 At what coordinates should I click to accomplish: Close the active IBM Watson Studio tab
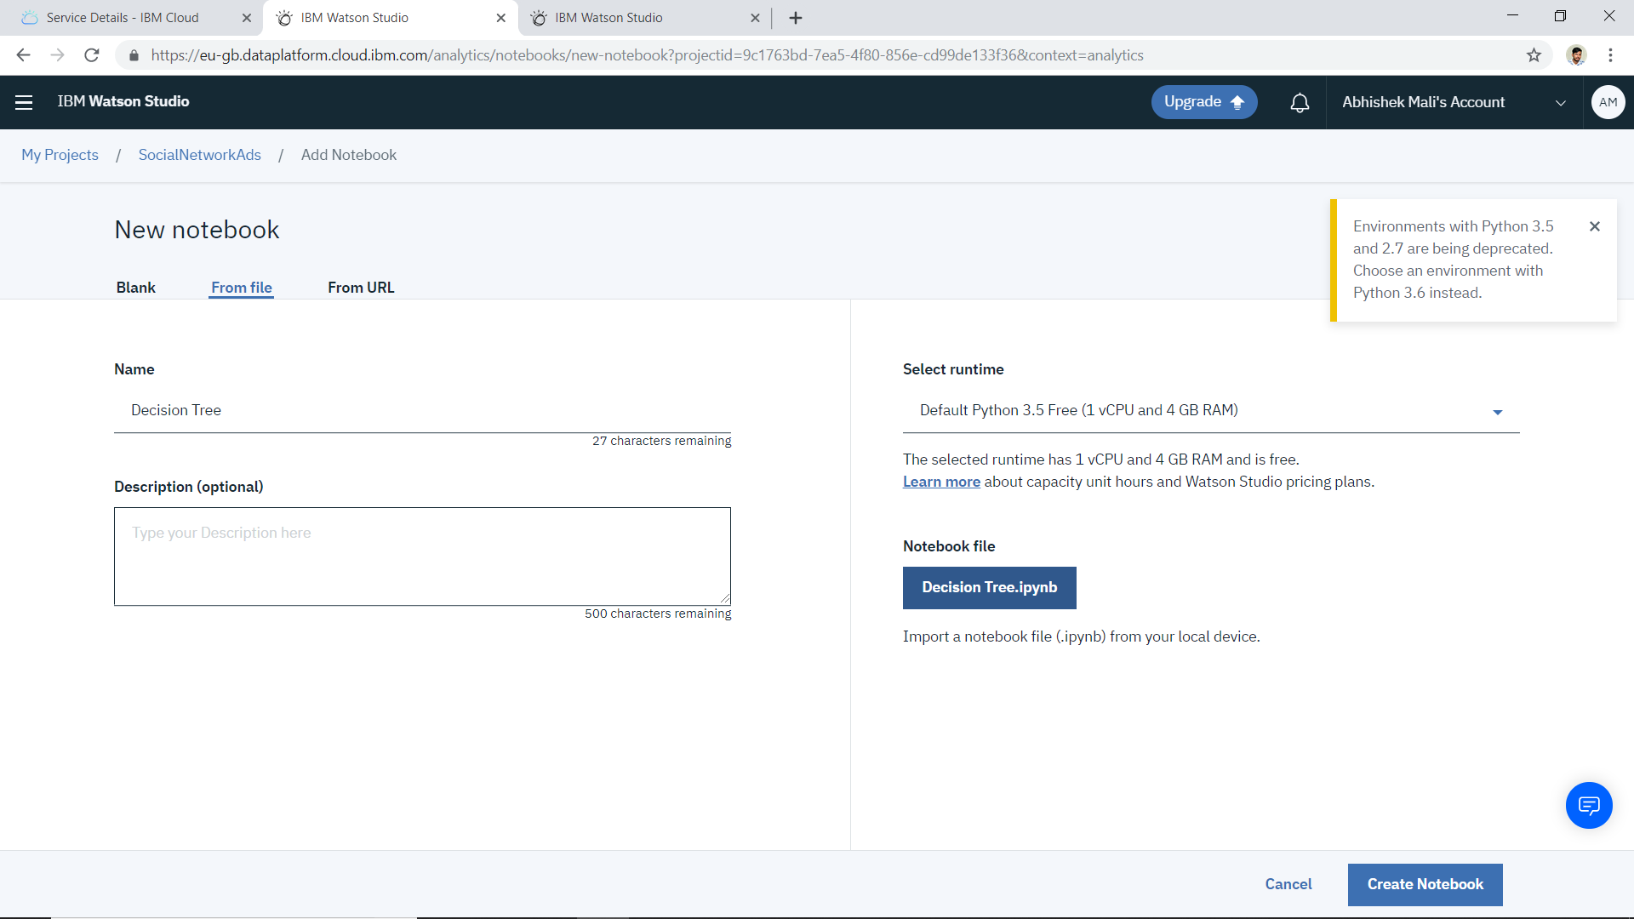[x=500, y=18]
